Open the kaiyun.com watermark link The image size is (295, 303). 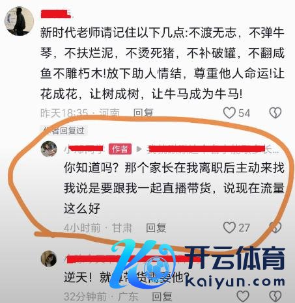coord(235,282)
